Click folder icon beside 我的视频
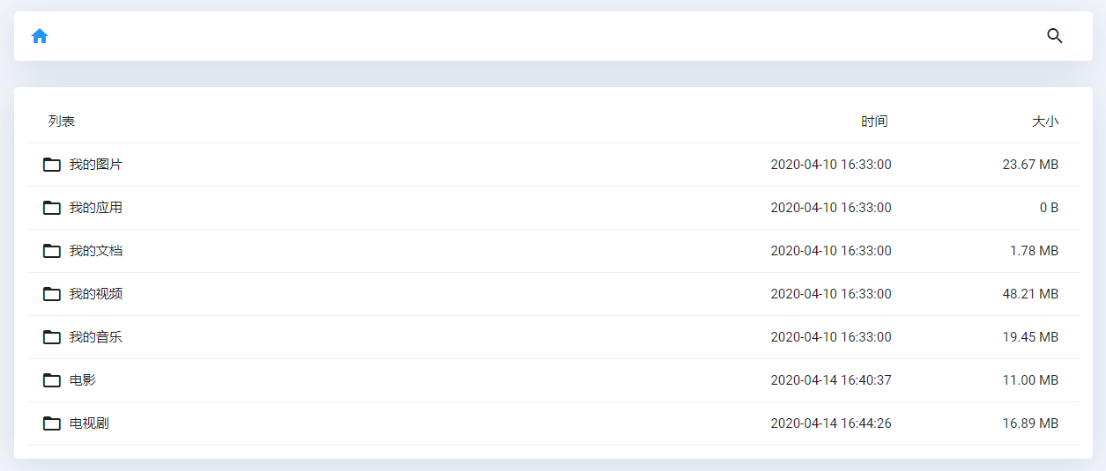 [x=52, y=294]
